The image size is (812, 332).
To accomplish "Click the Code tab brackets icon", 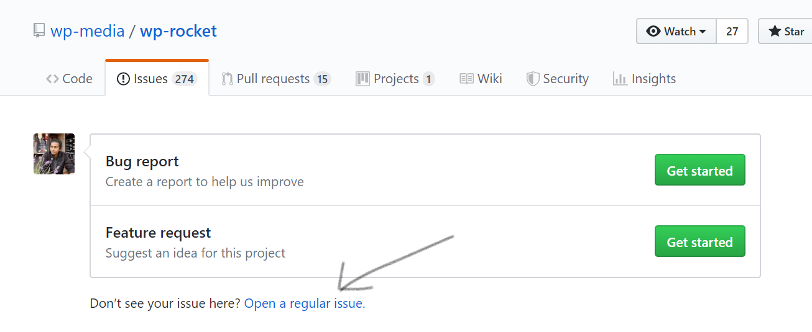I will coord(52,79).
